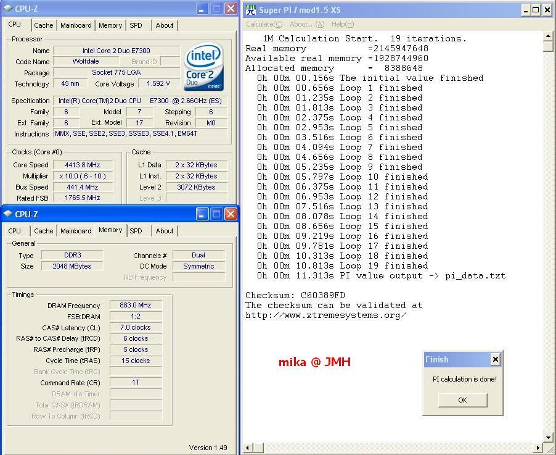Click the 'Checksum: C60389FD' line
Screen dimensions: 556x455
(x=295, y=295)
